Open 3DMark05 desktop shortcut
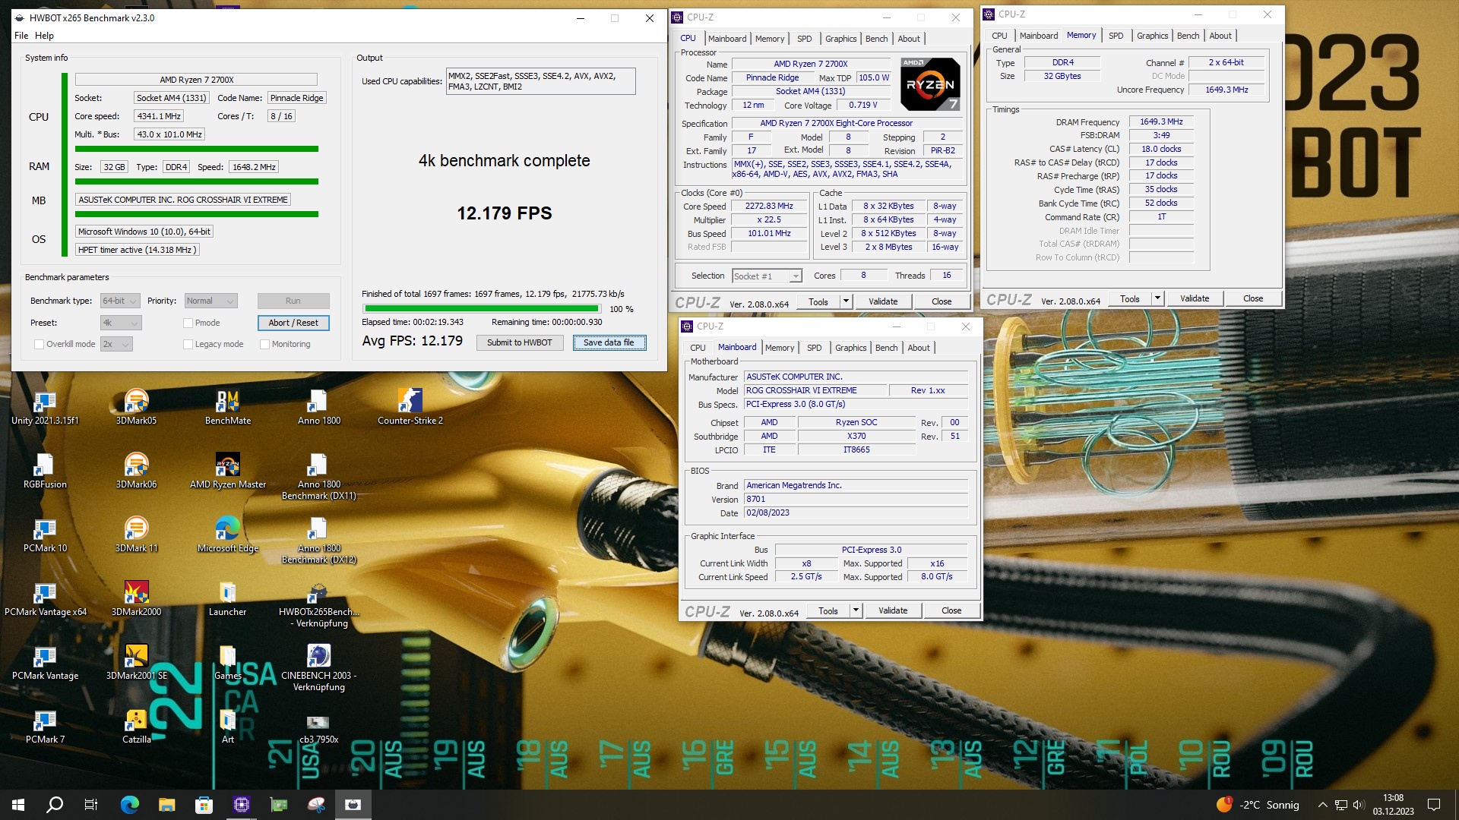1459x820 pixels. (x=136, y=407)
